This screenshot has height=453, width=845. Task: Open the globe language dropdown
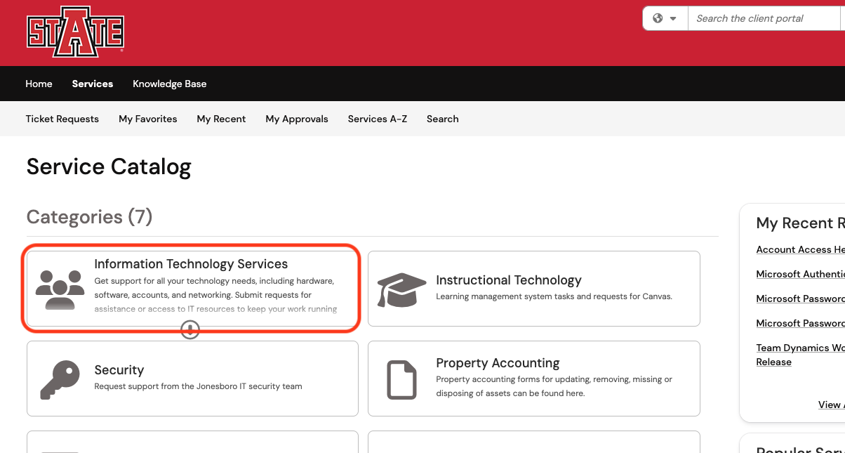[x=665, y=18]
